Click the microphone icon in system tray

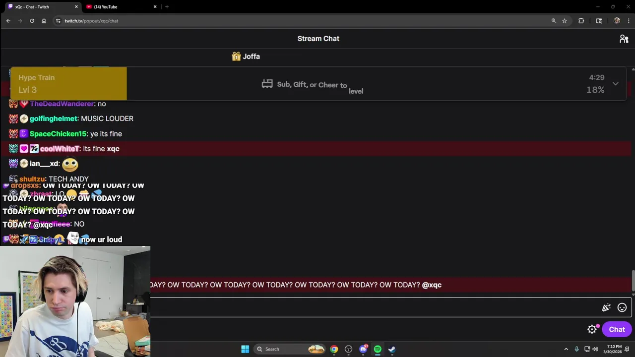(x=576, y=349)
